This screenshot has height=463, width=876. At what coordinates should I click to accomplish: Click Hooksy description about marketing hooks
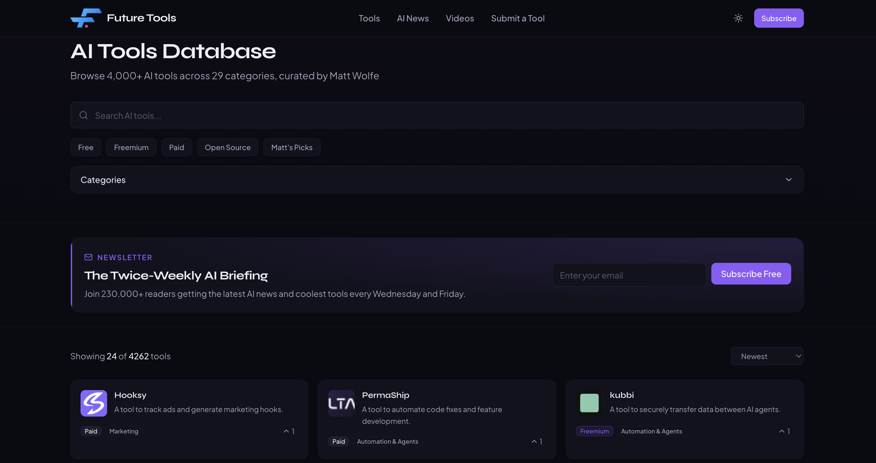coord(198,409)
